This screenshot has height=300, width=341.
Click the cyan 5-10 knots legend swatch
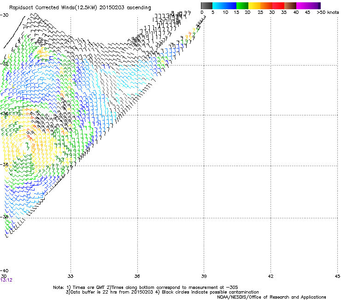[218, 6]
